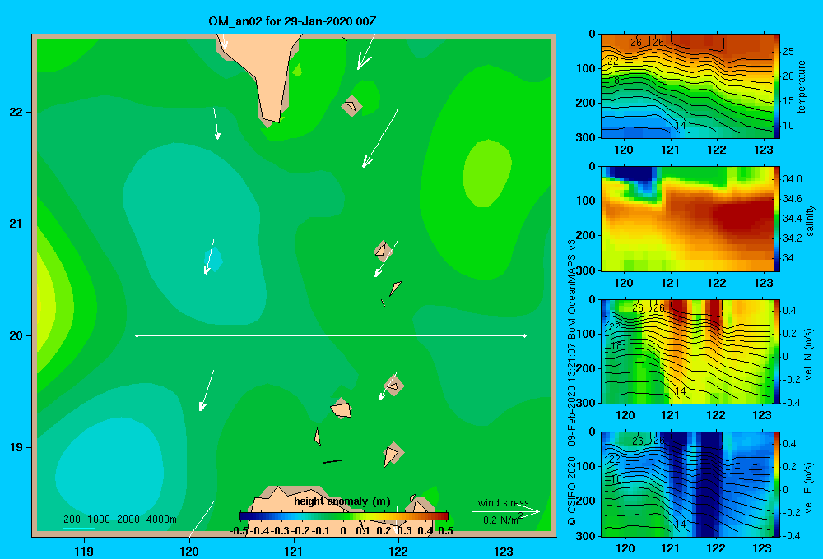The image size is (823, 559).
Task: Click longitude label 121 below main map
Action: [x=294, y=551]
